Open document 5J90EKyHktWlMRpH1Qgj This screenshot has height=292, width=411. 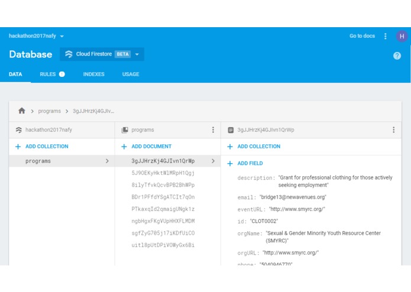(163, 173)
